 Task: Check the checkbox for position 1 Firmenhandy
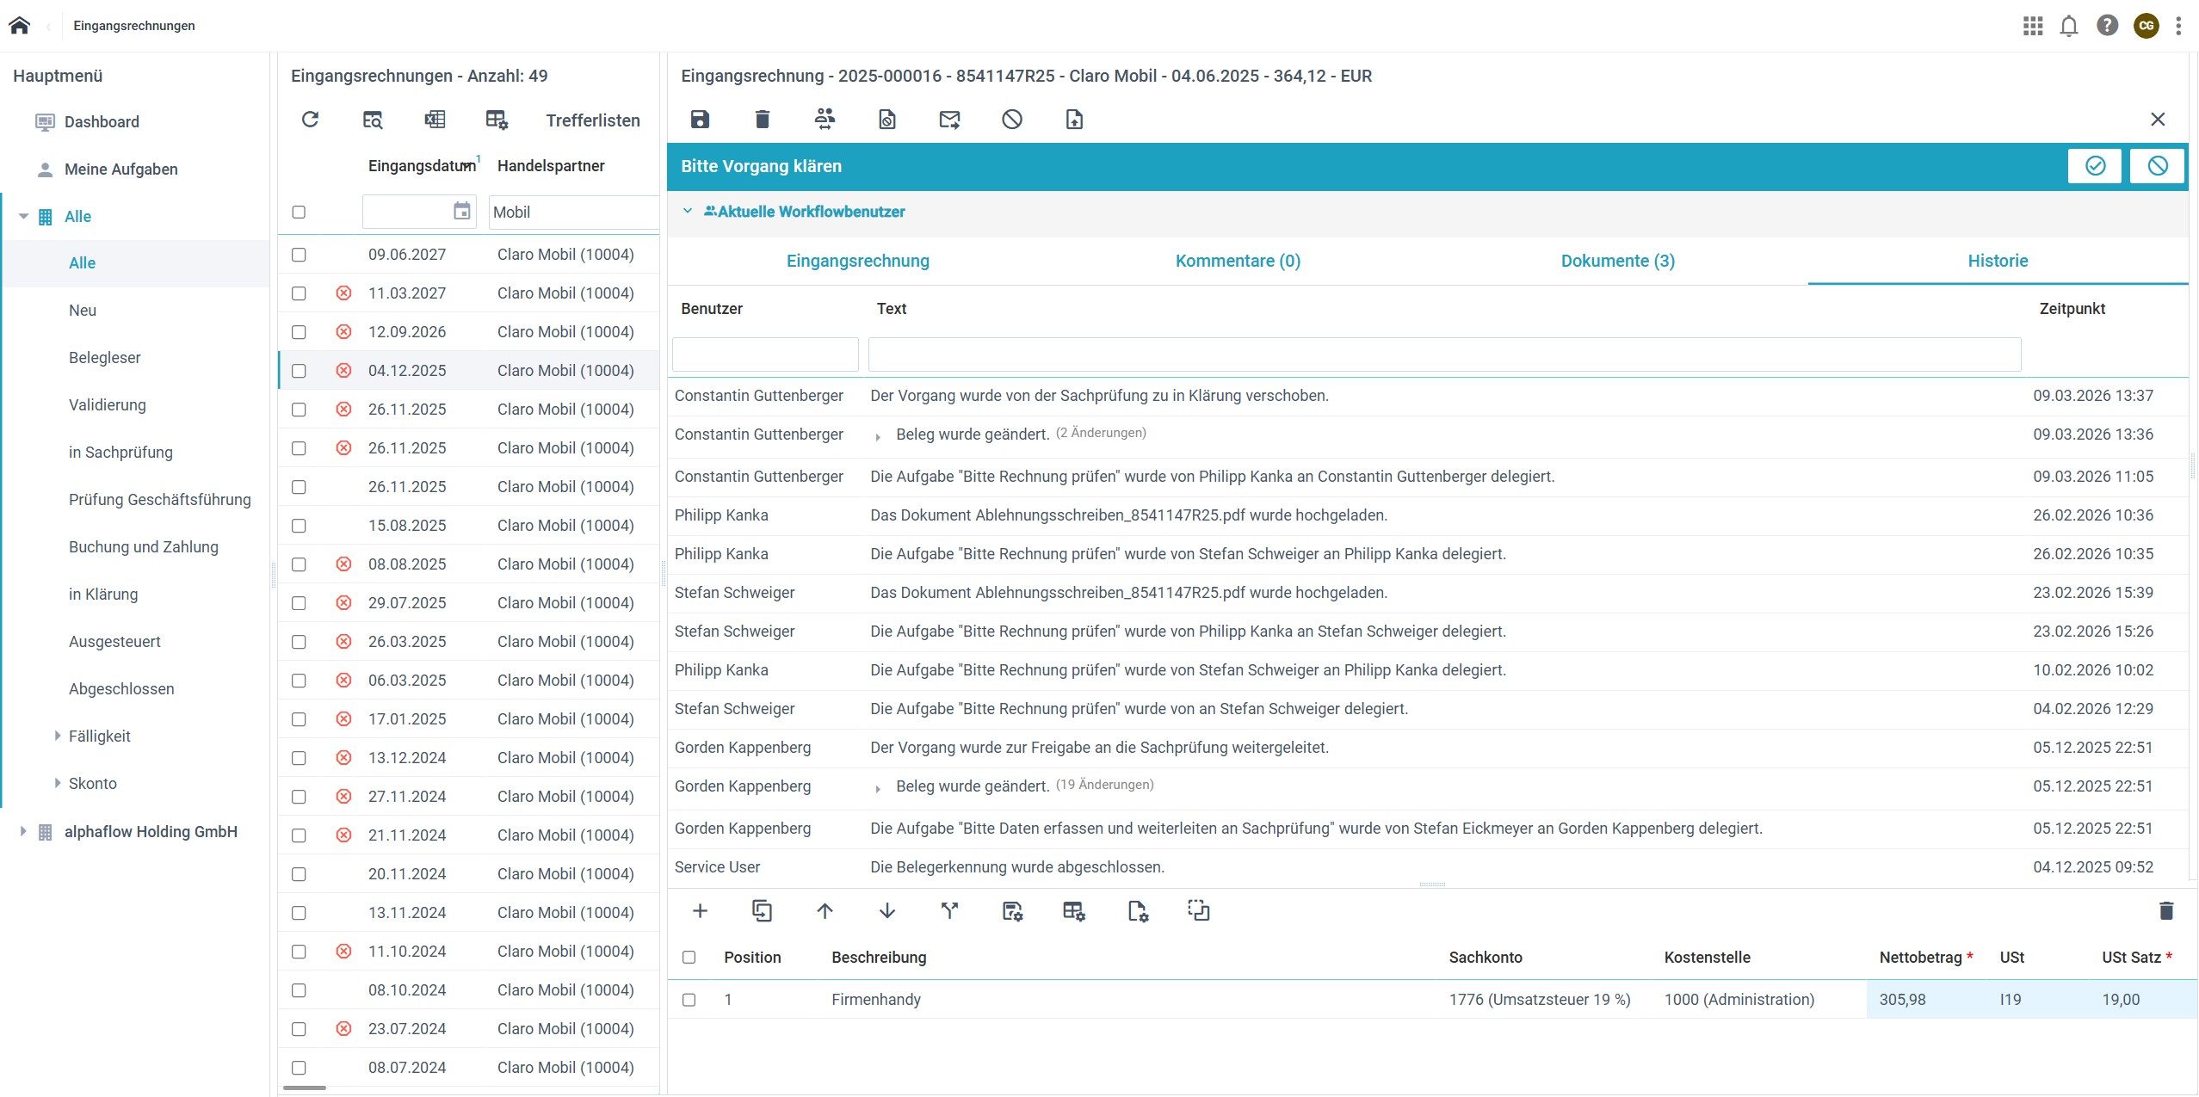click(689, 1000)
